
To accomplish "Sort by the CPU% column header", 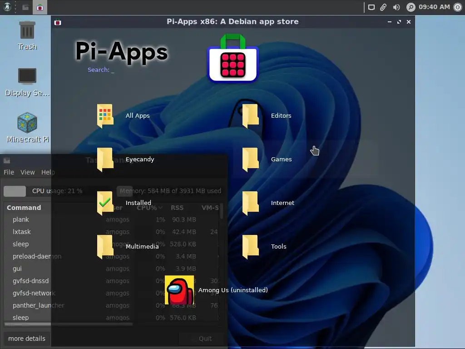I will [149, 208].
